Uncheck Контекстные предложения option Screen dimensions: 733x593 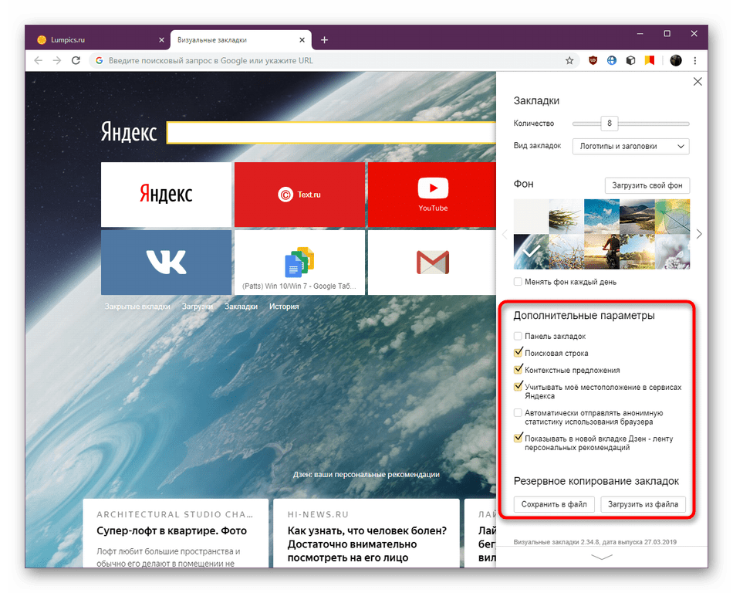[518, 369]
